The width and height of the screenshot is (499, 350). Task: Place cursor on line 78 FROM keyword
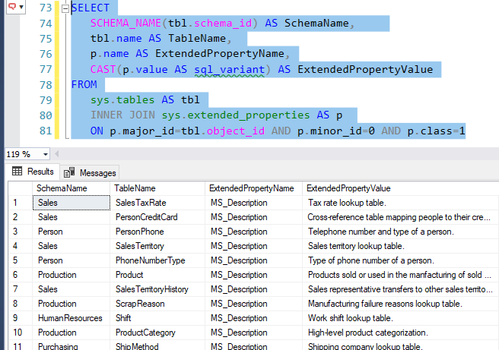coord(84,84)
